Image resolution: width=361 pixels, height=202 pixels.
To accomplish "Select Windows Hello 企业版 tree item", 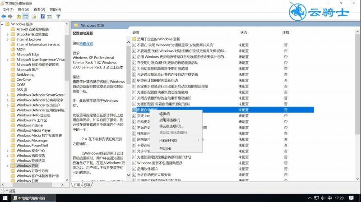I will coord(33,115).
